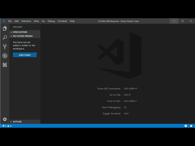Click the Explorer panel title

coord(18,27)
